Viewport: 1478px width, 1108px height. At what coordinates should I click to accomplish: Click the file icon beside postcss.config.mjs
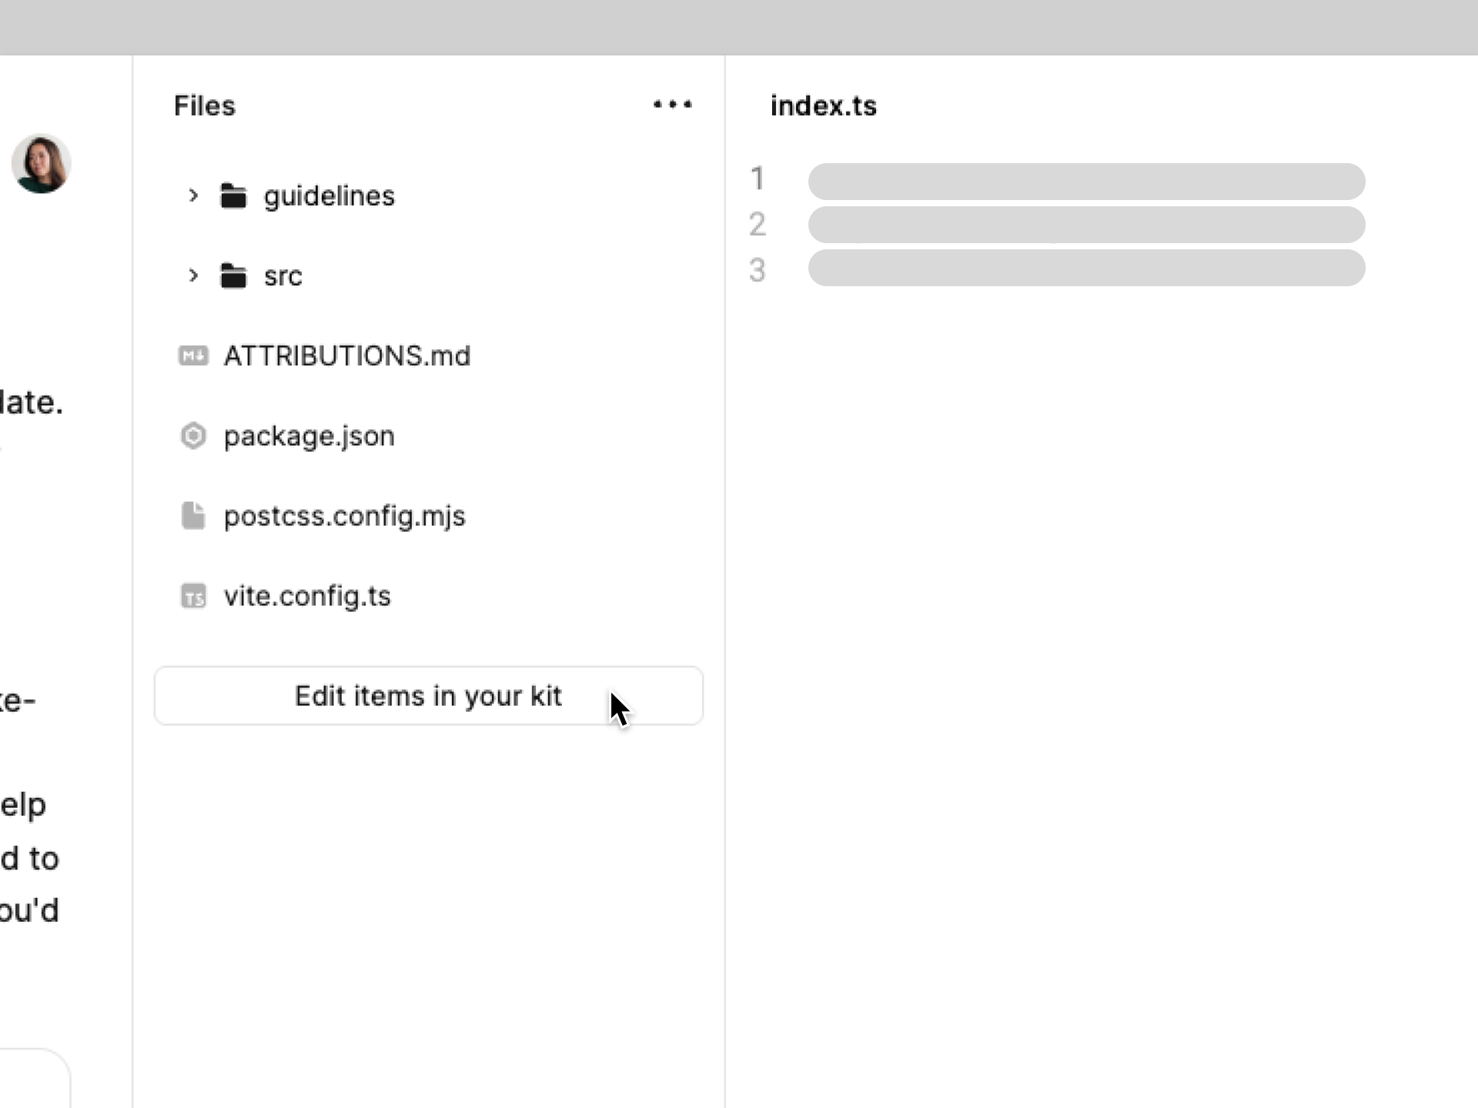[193, 516]
